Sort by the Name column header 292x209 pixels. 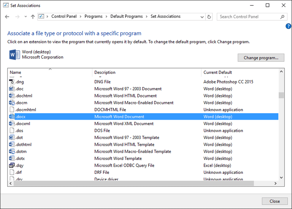pos(50,72)
